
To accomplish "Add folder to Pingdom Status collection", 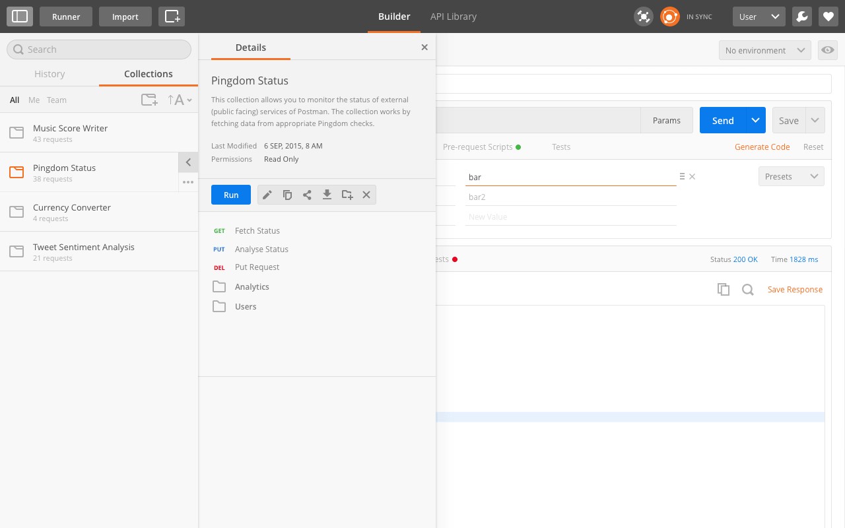I will click(347, 195).
